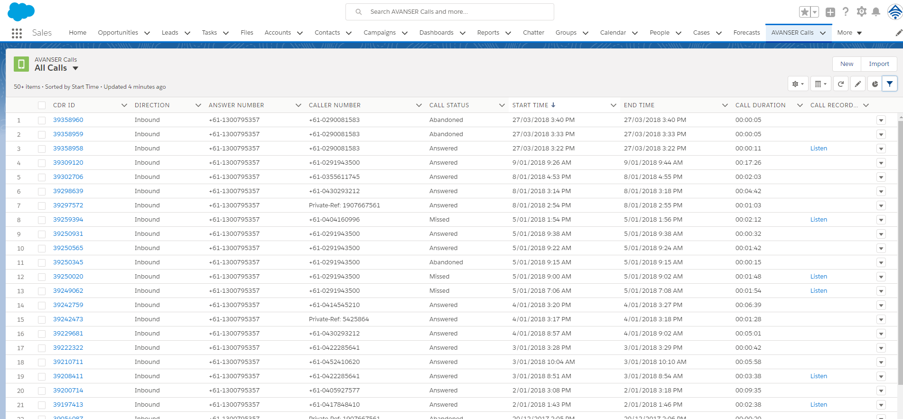The height and width of the screenshot is (419, 903).
Task: Open row actions for call 39229681
Action: pyautogui.click(x=881, y=334)
